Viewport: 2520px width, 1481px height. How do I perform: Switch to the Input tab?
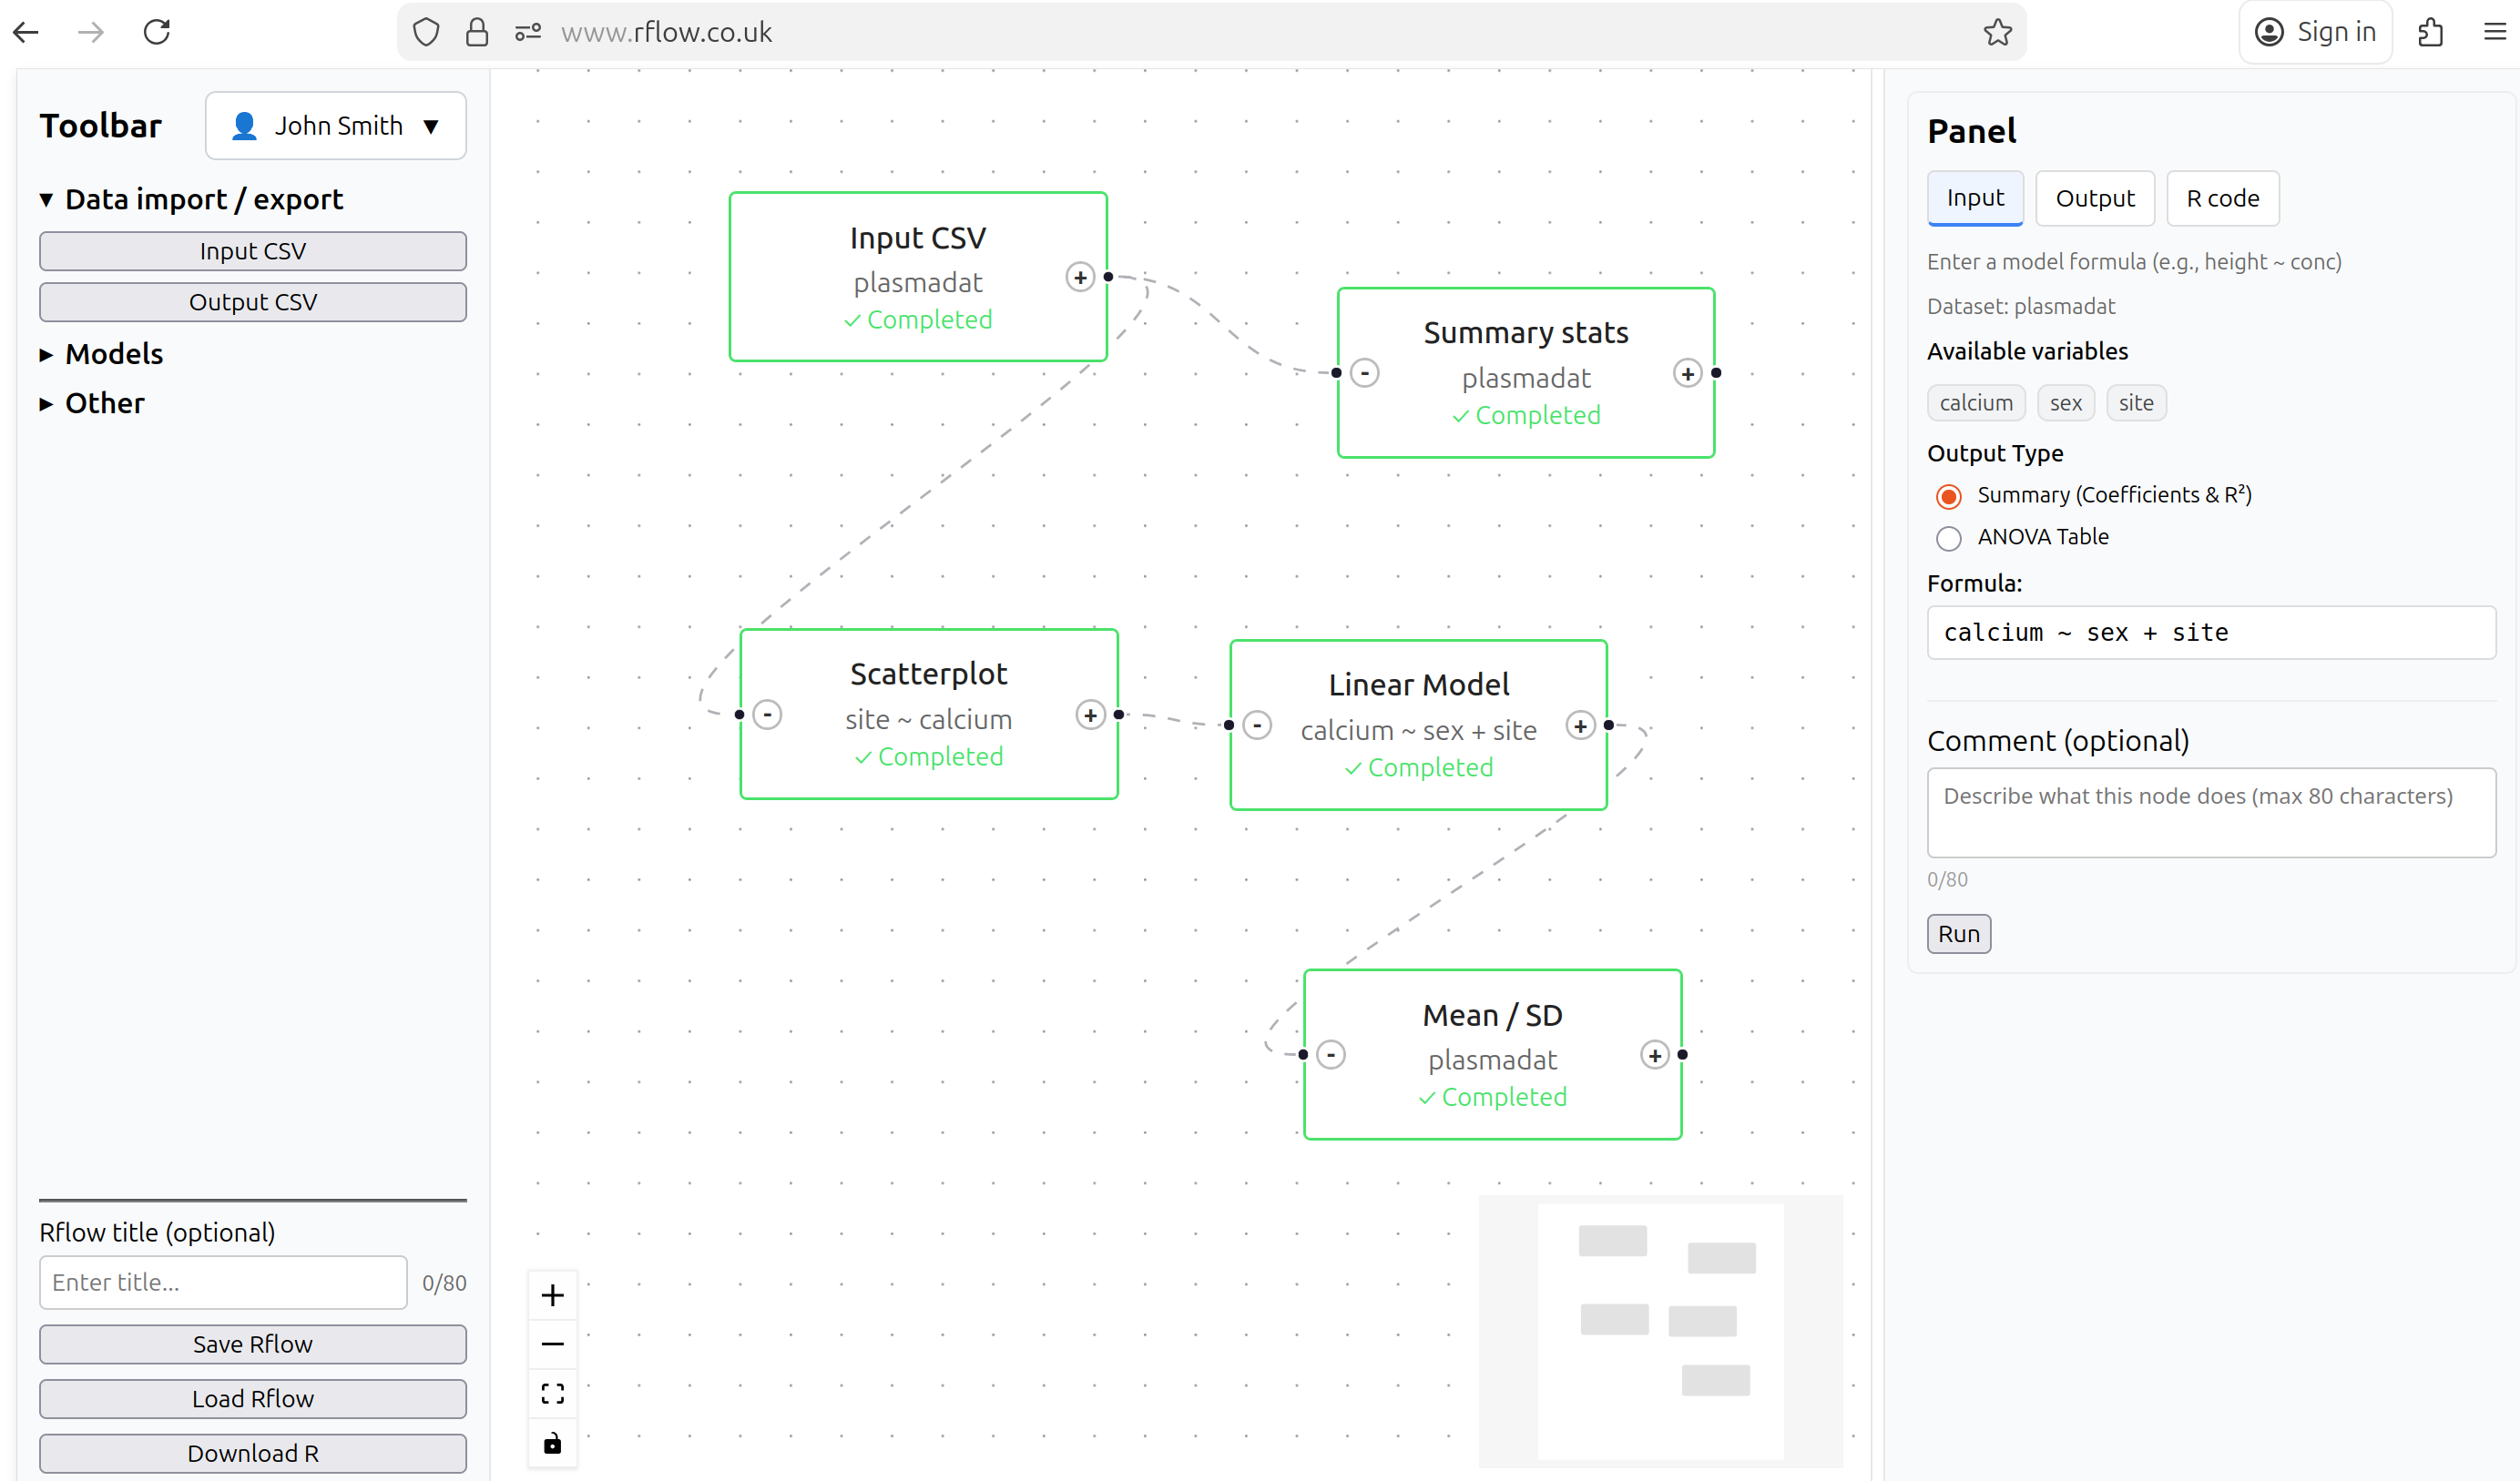point(1975,198)
